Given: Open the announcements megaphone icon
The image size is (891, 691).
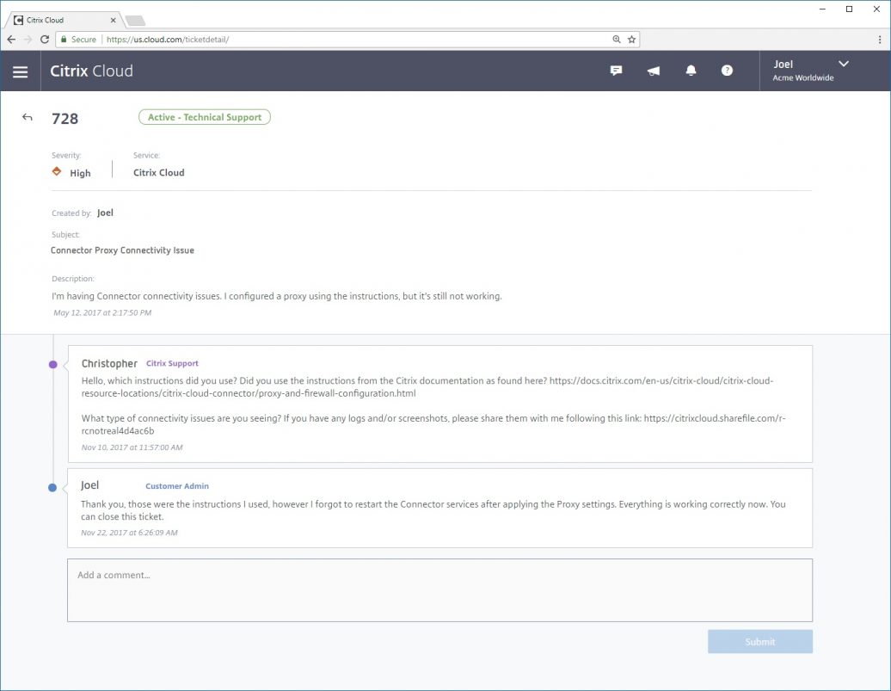Looking at the screenshot, I should (654, 71).
